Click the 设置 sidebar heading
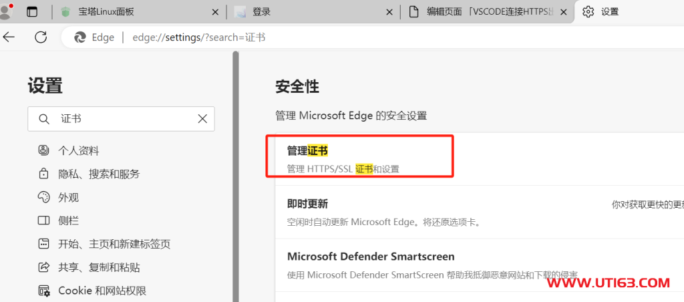Viewport: 684px width, 302px height. point(45,85)
